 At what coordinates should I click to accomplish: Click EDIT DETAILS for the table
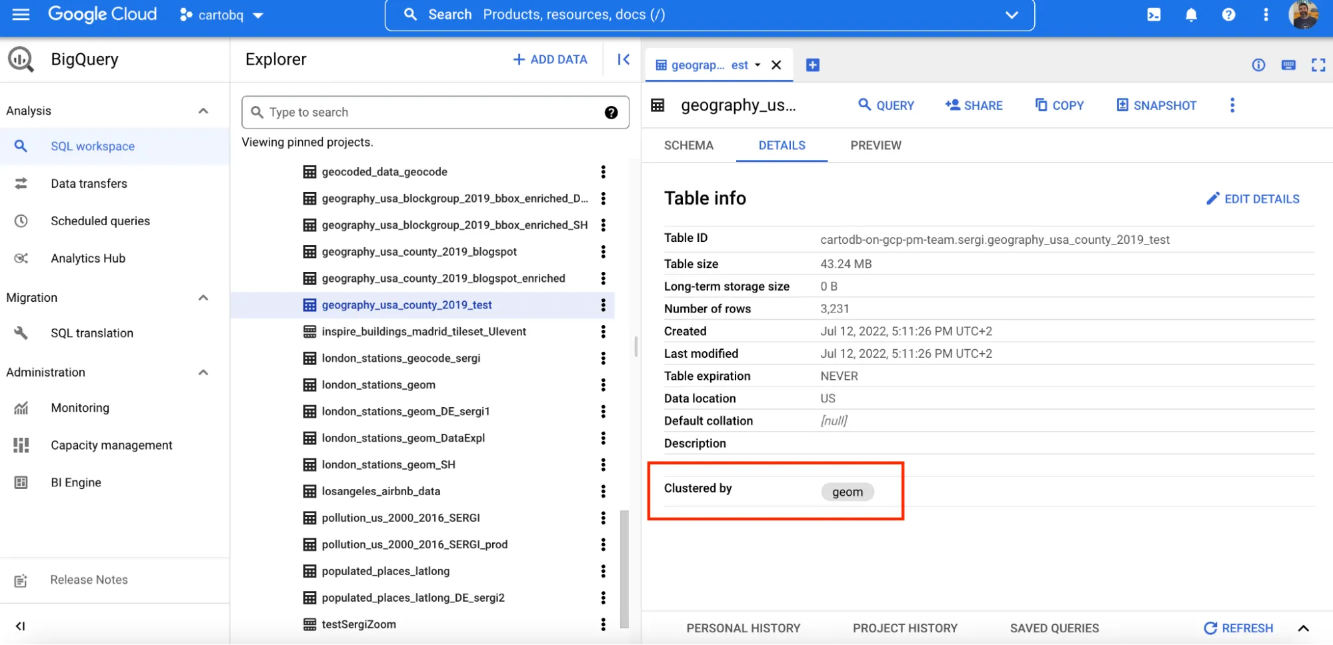[1253, 198]
